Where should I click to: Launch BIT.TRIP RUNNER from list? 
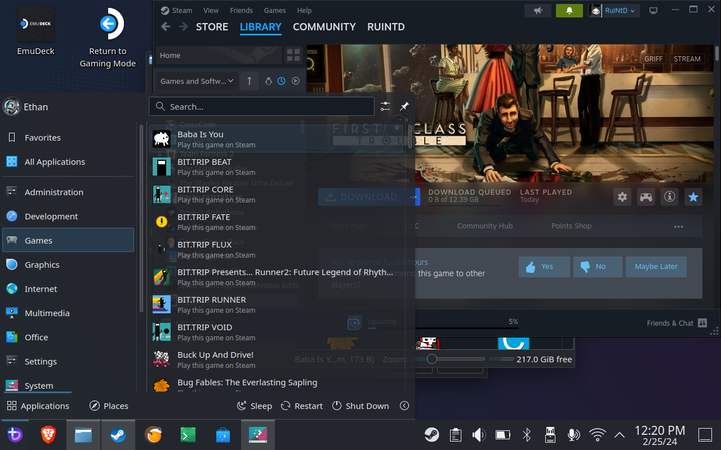pyautogui.click(x=277, y=304)
